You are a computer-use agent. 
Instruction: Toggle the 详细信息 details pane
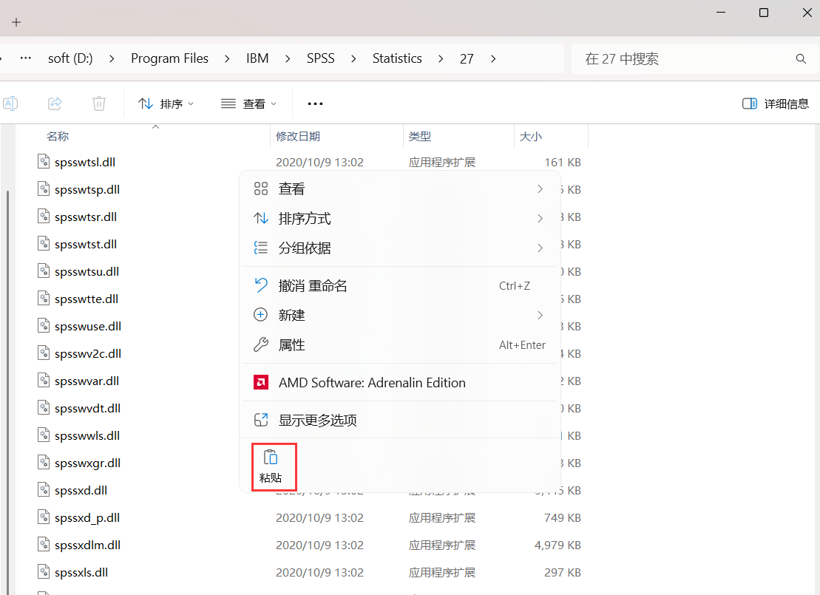point(775,103)
